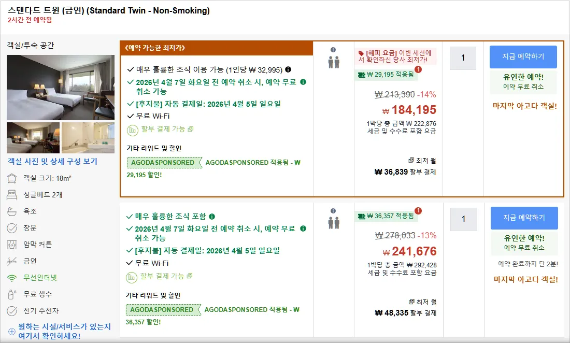Book the ₩241,676 offer with 지금 예약하기
The width and height of the screenshot is (570, 343).
tap(524, 218)
